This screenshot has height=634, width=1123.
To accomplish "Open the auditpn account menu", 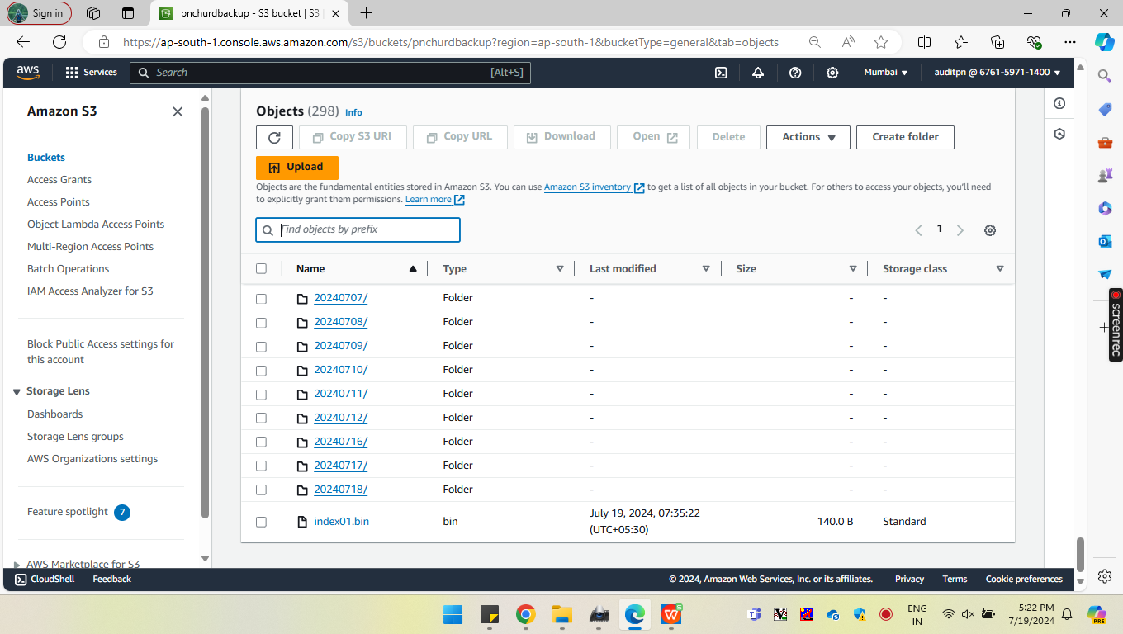I will pos(997,73).
